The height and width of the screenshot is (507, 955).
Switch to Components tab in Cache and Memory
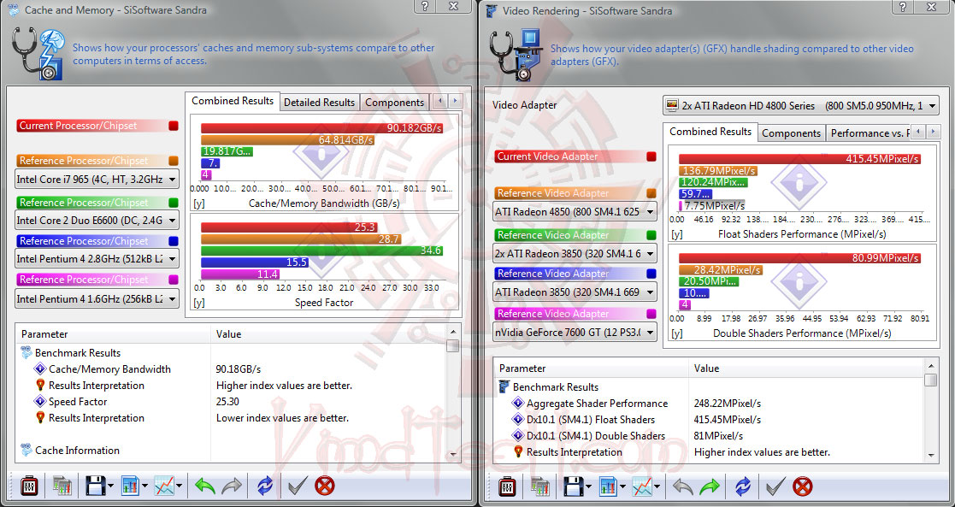tap(395, 103)
